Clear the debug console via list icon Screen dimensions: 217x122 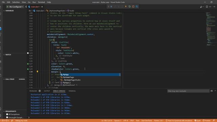point(212,91)
